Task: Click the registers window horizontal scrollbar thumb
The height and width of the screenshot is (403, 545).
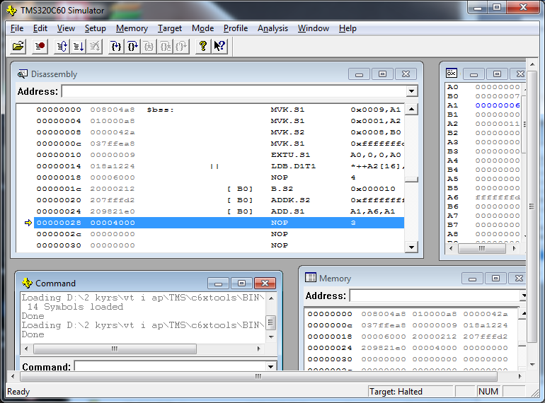Action: pos(482,248)
